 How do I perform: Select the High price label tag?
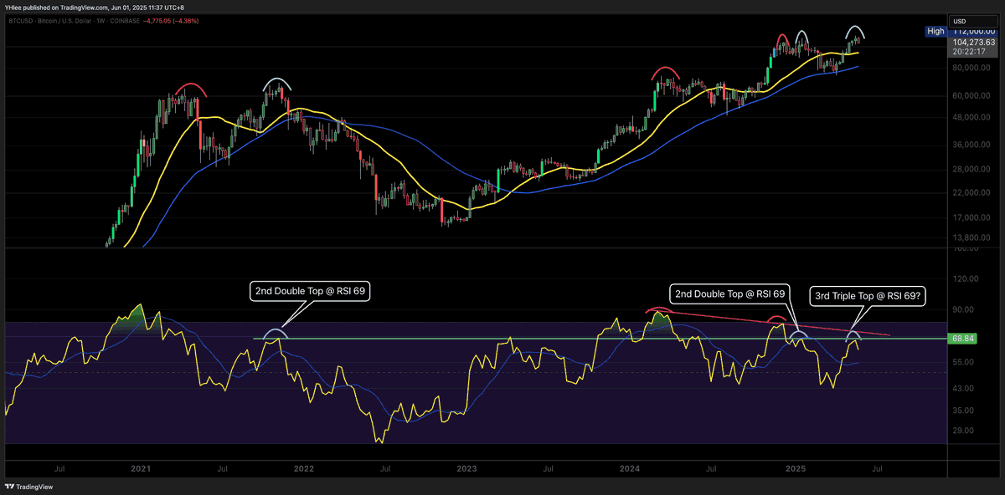pos(935,31)
